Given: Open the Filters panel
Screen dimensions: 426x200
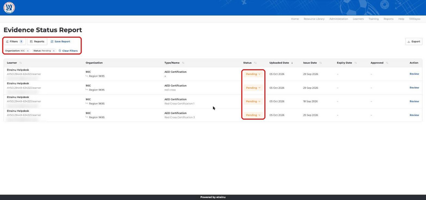Looking at the screenshot, I should (14, 41).
